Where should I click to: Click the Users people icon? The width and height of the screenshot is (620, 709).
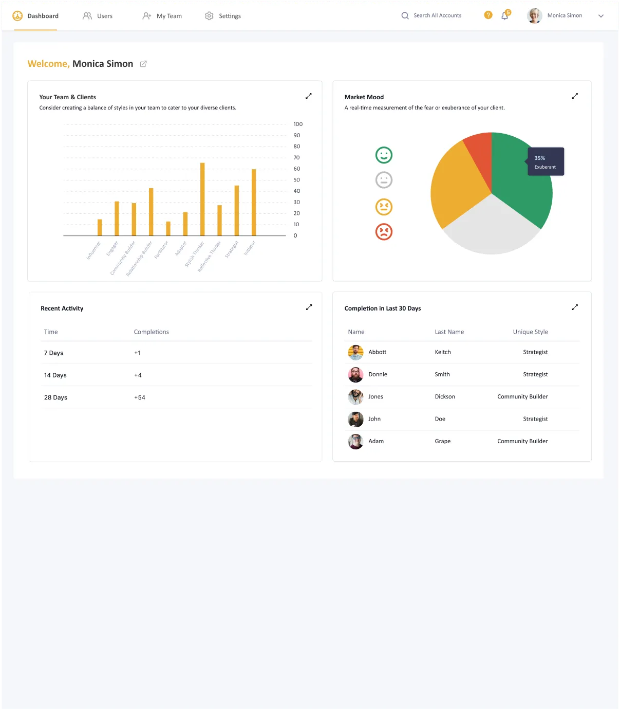pyautogui.click(x=87, y=16)
